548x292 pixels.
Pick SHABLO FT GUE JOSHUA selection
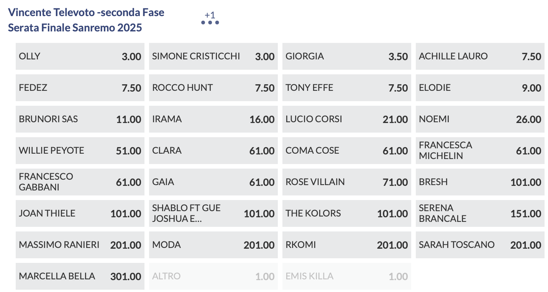click(x=213, y=213)
